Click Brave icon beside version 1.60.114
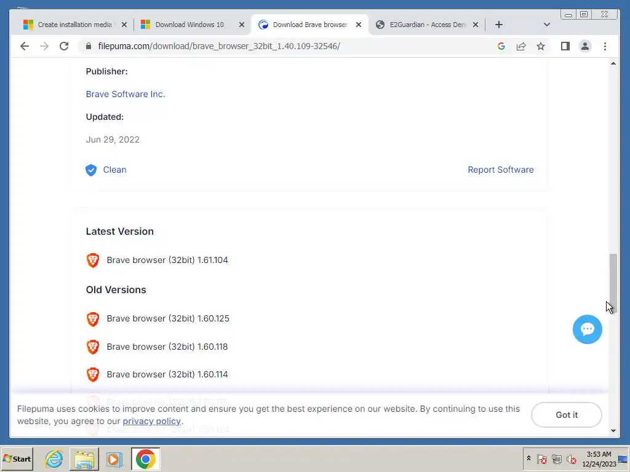The image size is (630, 472). point(93,374)
